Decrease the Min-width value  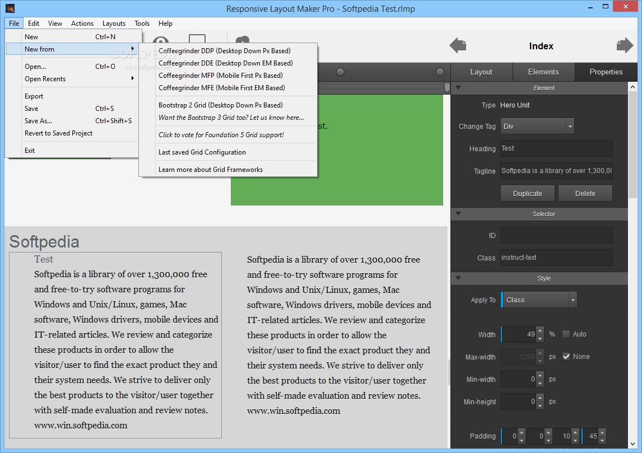pos(540,384)
